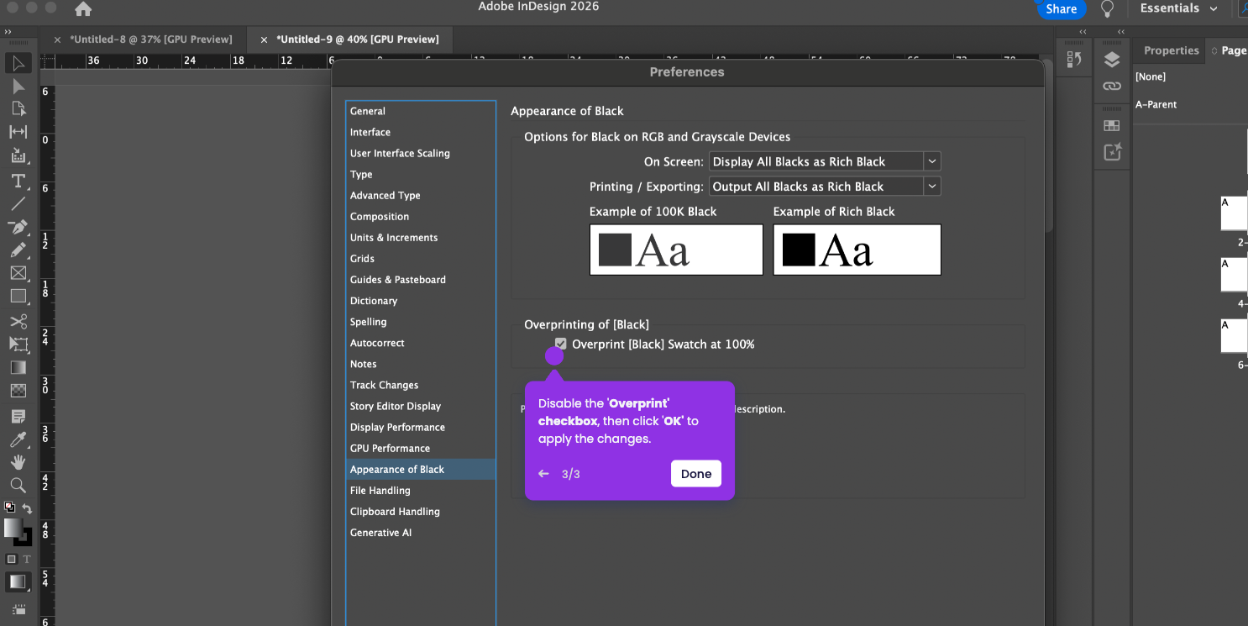1248x626 pixels.
Task: Select the Gradient Swatch tool
Action: pyautogui.click(x=18, y=367)
